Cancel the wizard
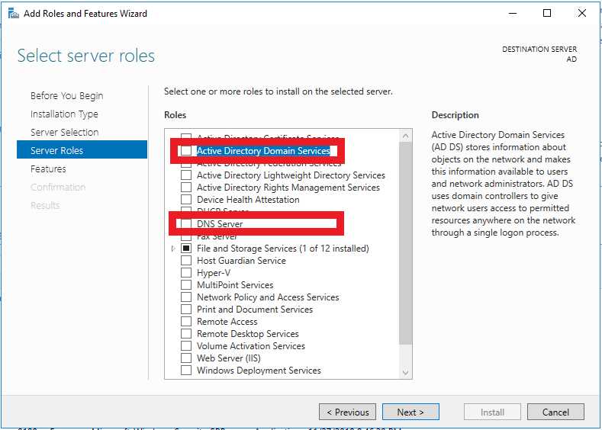 coord(555,412)
